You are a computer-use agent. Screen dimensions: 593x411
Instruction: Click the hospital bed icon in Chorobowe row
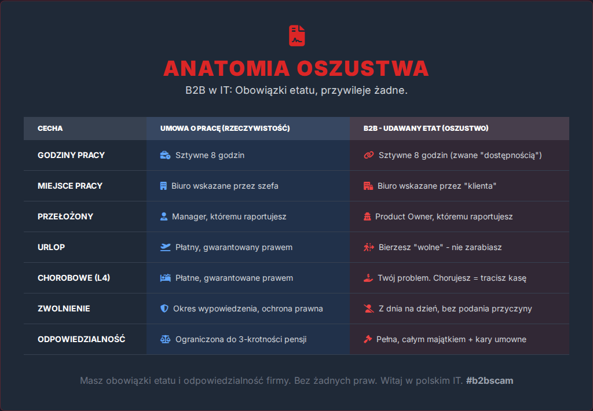click(x=166, y=278)
